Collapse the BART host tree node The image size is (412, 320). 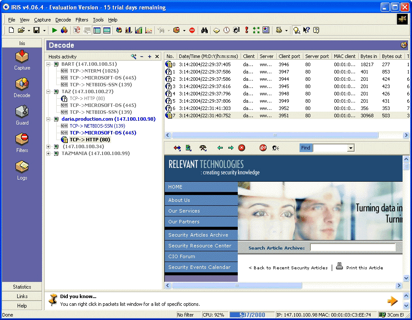[x=48, y=64]
